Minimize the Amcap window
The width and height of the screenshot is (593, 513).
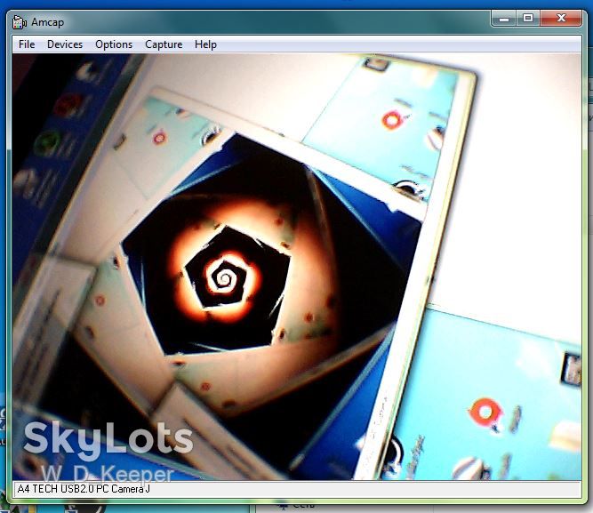click(503, 18)
